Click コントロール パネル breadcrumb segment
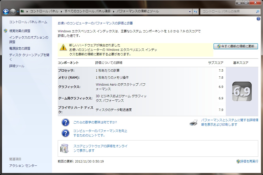This screenshot has width=263, height=175. tap(44, 11)
